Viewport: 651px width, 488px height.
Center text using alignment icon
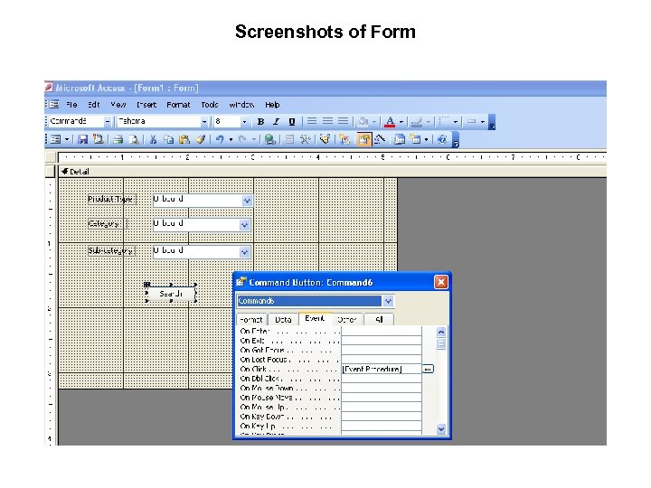[x=327, y=121]
